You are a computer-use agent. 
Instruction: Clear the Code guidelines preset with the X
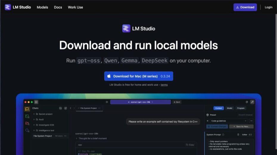coord(208,121)
